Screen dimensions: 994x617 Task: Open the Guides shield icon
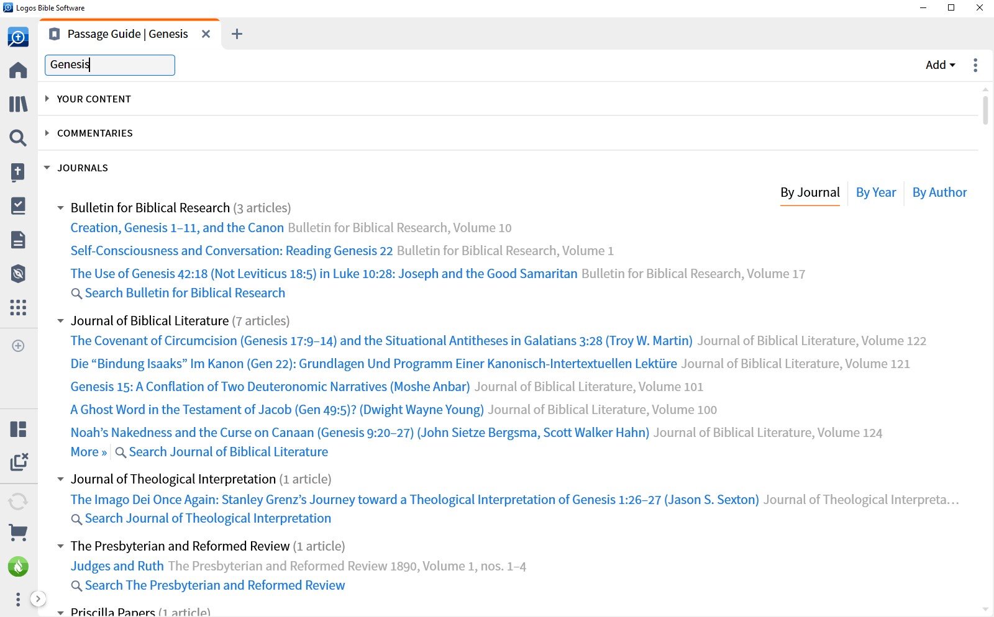click(x=18, y=274)
